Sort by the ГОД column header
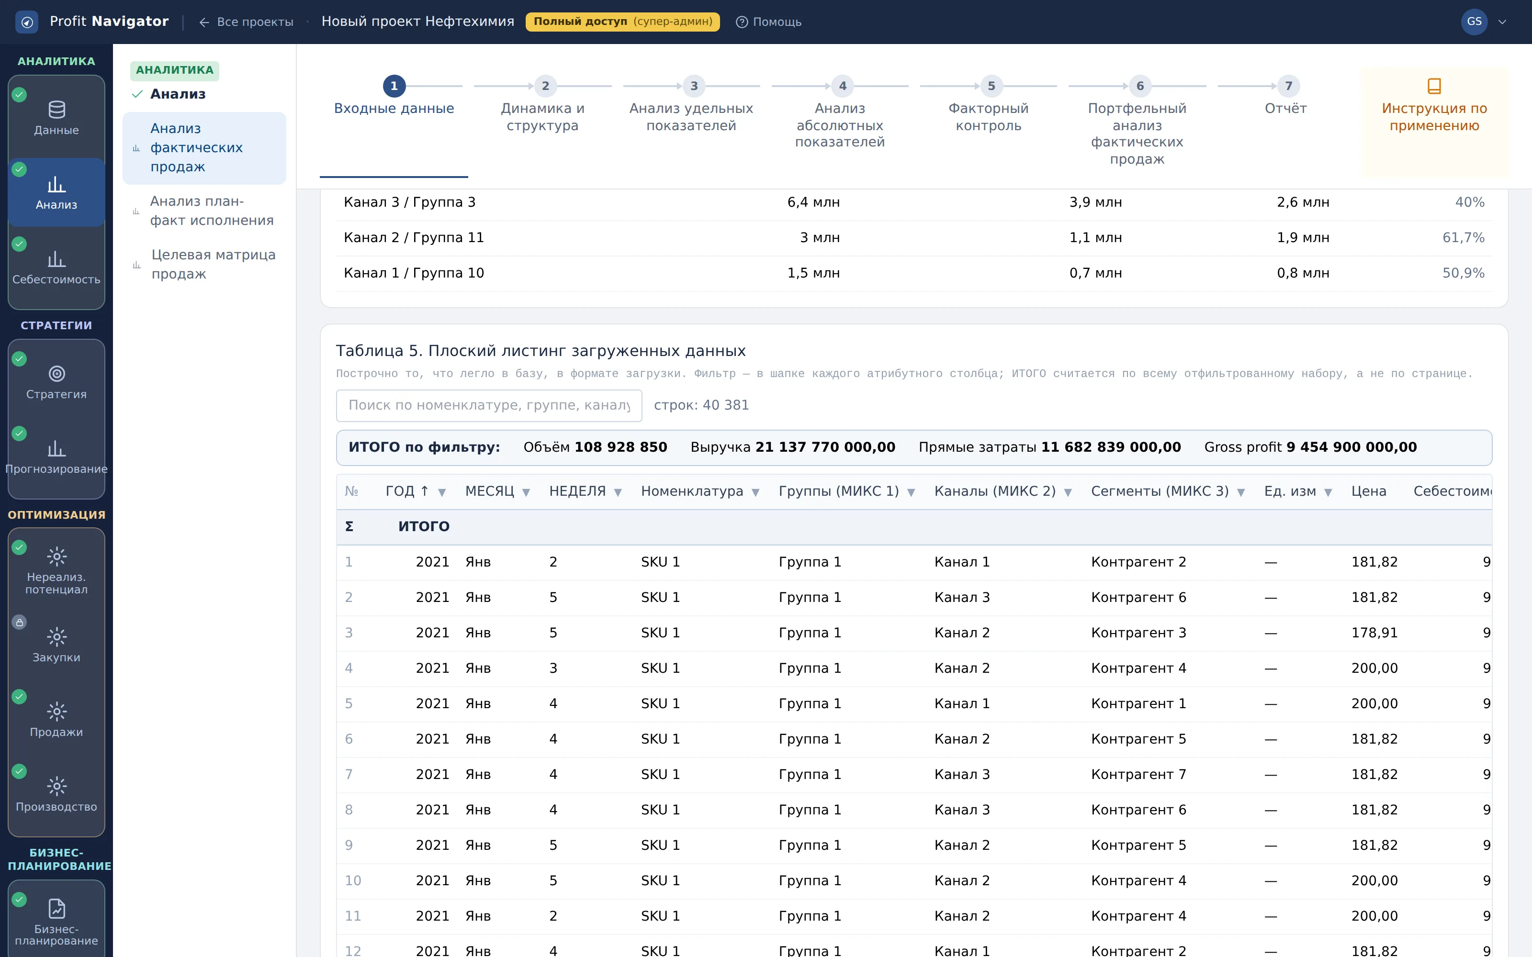 tap(407, 491)
